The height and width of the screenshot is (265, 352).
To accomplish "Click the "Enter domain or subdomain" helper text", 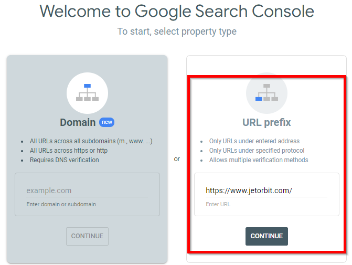I will (x=61, y=204).
